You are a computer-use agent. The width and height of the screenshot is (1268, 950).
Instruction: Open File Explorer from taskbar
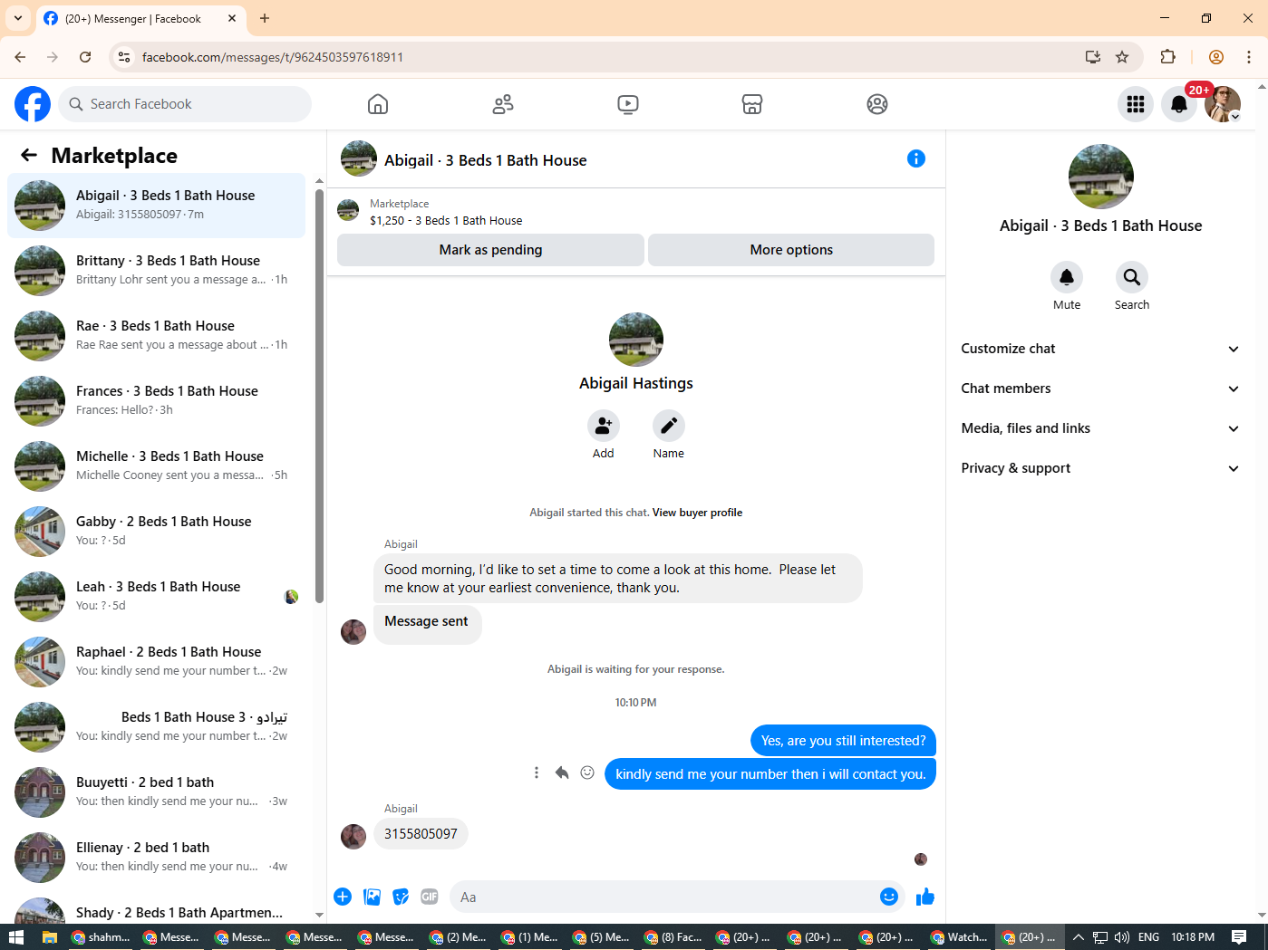click(49, 937)
